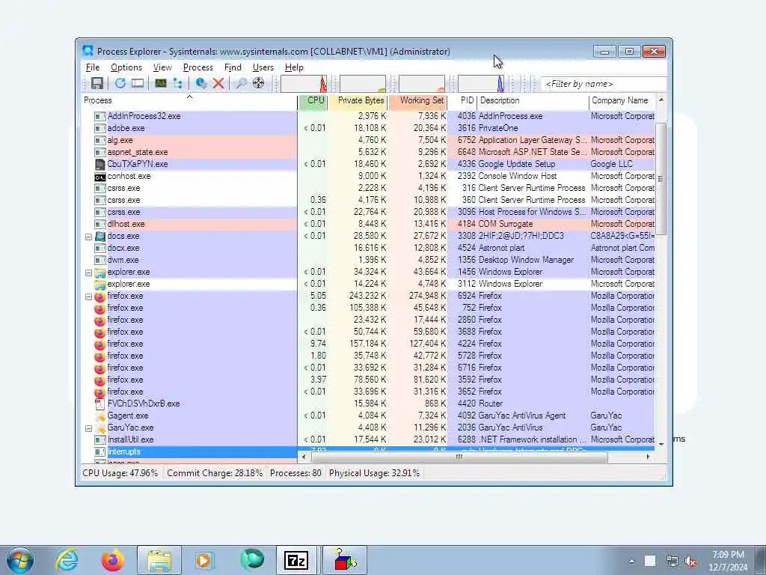Click the Windows Start orb
Image resolution: width=766 pixels, height=575 pixels.
click(20, 560)
